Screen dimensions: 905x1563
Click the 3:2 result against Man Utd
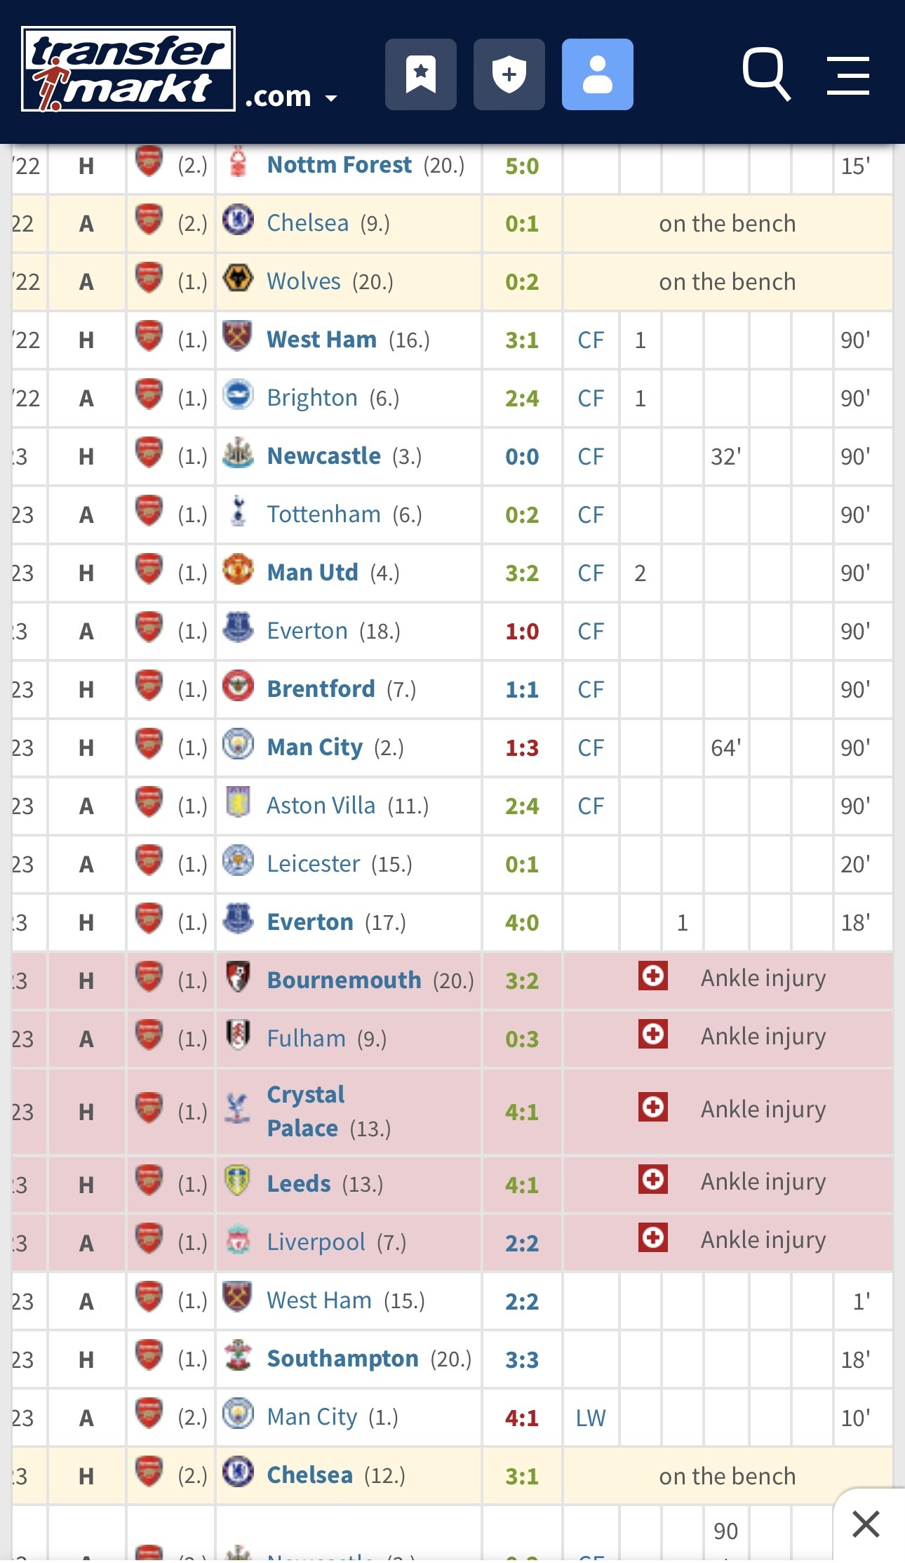[x=522, y=573]
